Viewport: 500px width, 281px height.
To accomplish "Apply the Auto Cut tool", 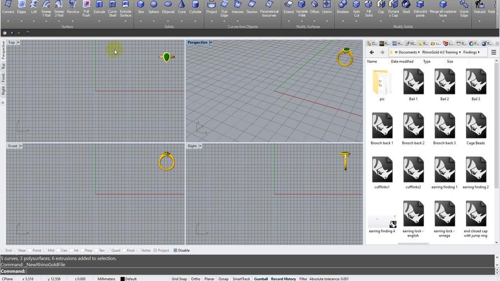I will click(x=357, y=9).
